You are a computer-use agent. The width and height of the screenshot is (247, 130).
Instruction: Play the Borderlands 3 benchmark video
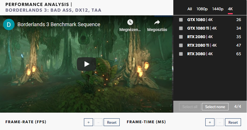tap(87, 64)
